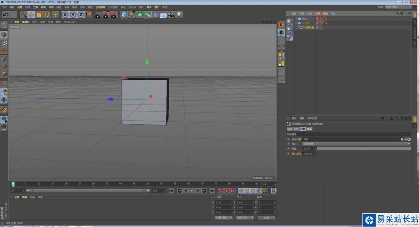Click the 应用 apply button
This screenshot has height=227, width=419.
pos(266,217)
